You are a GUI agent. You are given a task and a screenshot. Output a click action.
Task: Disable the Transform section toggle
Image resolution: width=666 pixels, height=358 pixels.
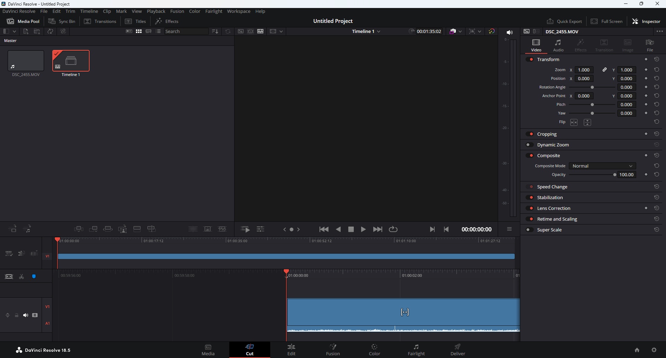530,59
